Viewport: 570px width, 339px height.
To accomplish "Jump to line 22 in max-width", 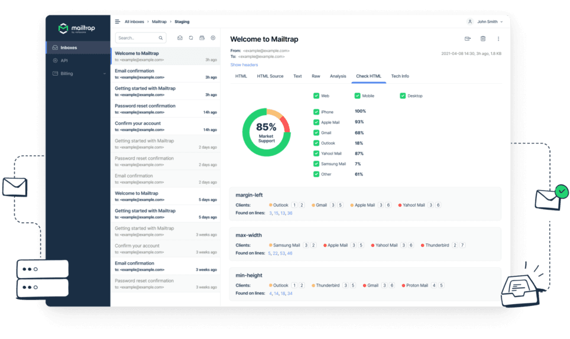I will (x=275, y=253).
